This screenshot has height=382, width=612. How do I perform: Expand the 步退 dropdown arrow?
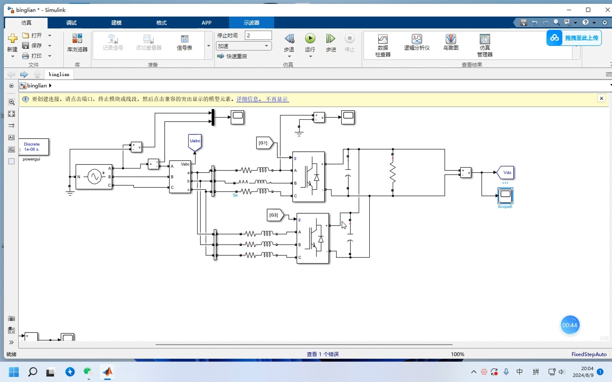tap(289, 57)
